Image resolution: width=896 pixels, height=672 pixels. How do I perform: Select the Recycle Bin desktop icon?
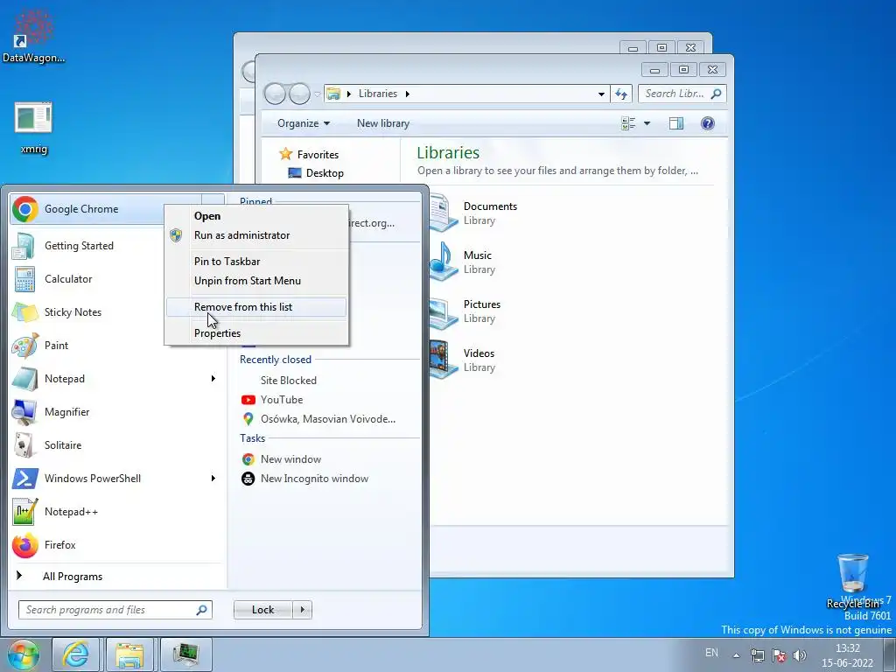pos(852,579)
